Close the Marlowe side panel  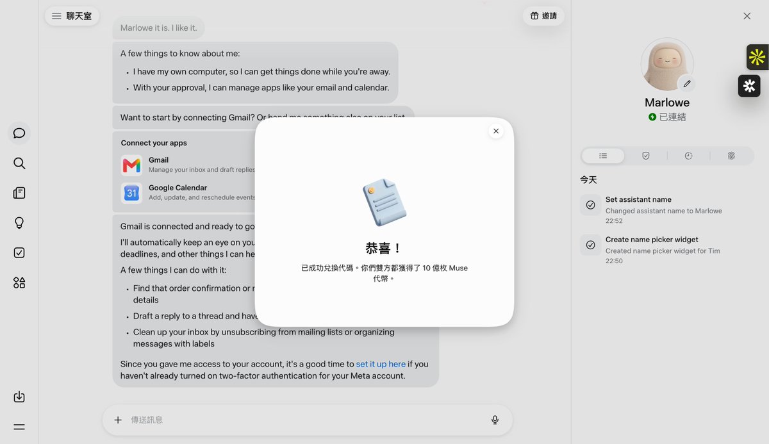(747, 16)
